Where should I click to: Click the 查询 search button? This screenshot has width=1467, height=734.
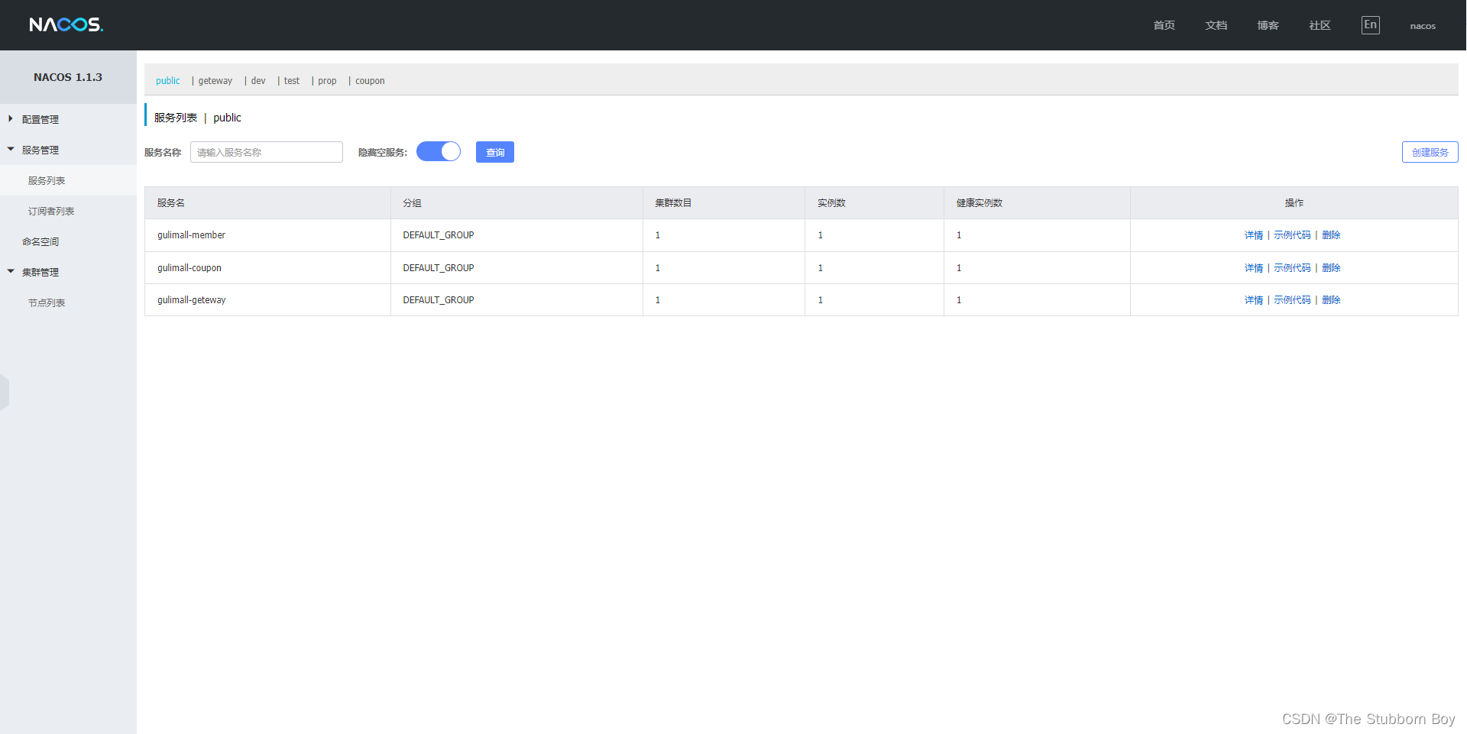[x=495, y=152]
